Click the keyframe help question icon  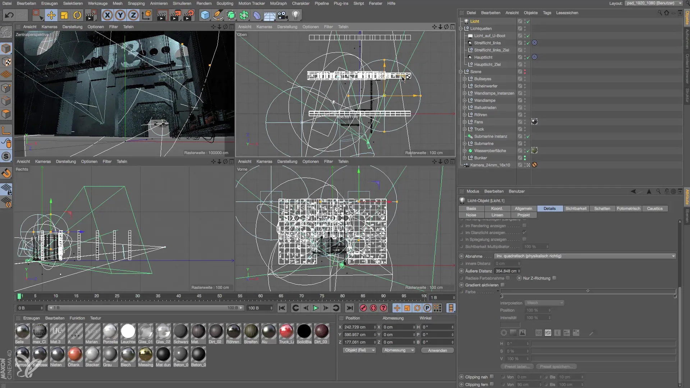point(383,308)
